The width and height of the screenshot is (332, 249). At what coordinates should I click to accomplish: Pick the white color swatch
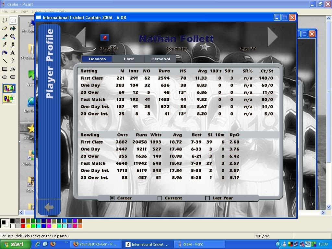(13, 226)
